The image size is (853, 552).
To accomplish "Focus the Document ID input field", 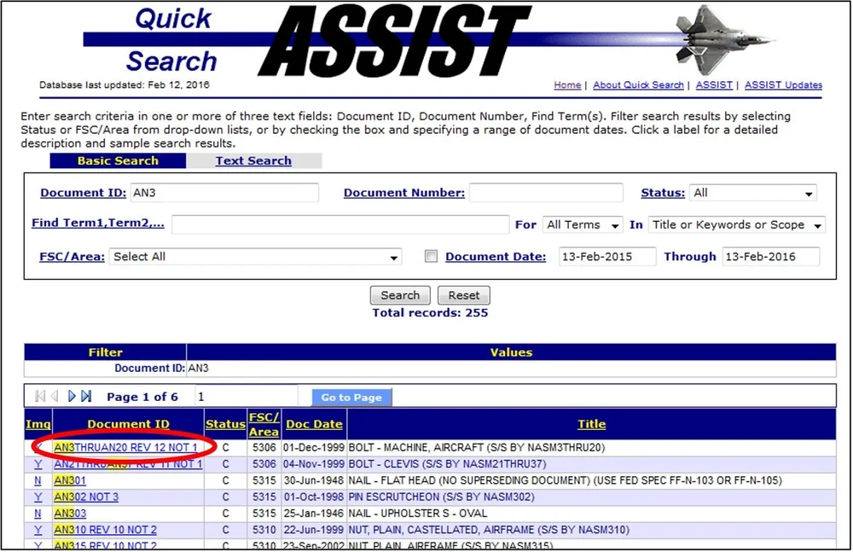I will [224, 193].
